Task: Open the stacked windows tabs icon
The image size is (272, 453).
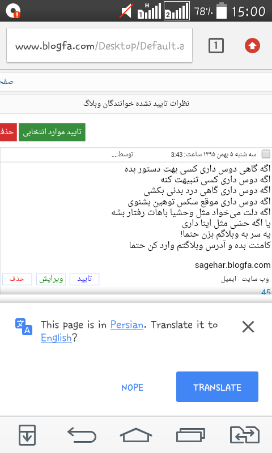Action: point(190,435)
